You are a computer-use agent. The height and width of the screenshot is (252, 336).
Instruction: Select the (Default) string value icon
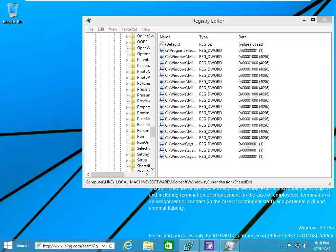pyautogui.click(x=161, y=44)
